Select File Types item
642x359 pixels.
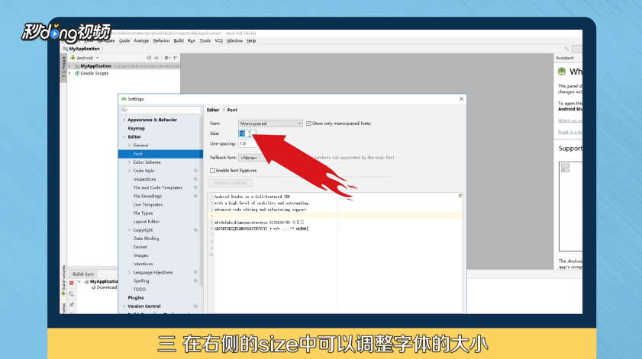(x=143, y=213)
